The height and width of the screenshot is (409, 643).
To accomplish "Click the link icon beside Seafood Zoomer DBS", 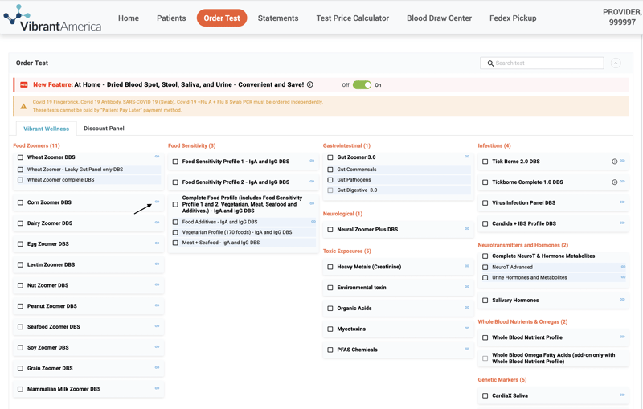I will 157,325.
